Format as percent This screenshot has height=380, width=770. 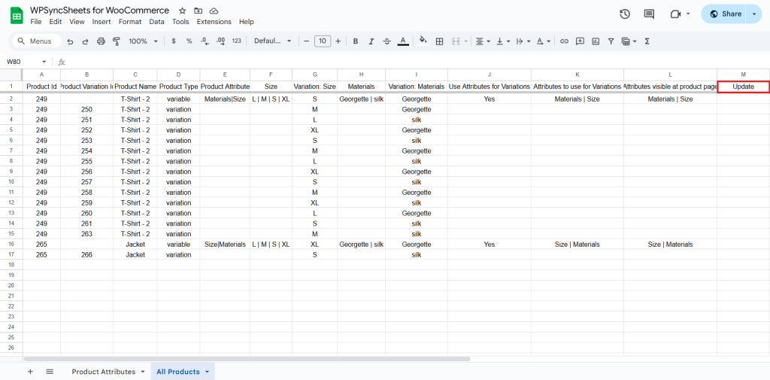coord(189,41)
